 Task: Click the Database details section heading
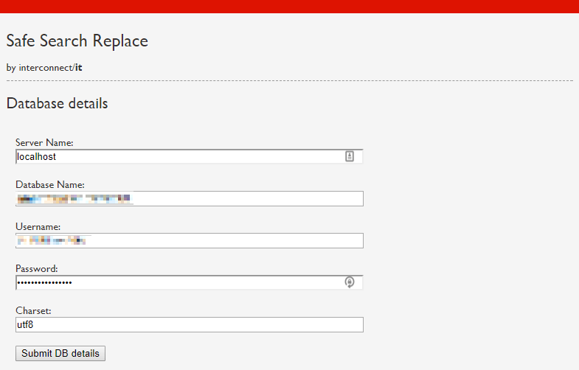tap(57, 103)
